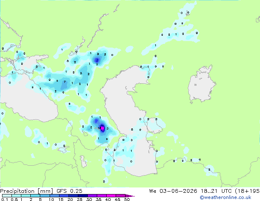
Task: Click the '30' legend scale label
Action: click(x=89, y=199)
